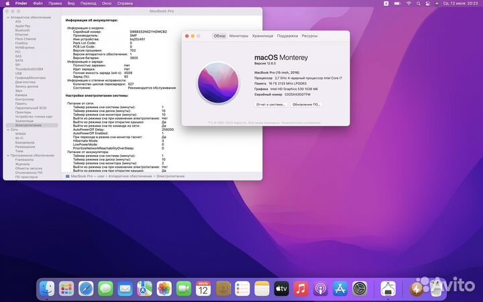Select Frameworks under Программное обеспечение
The height and width of the screenshot is (302, 483).
24,160
